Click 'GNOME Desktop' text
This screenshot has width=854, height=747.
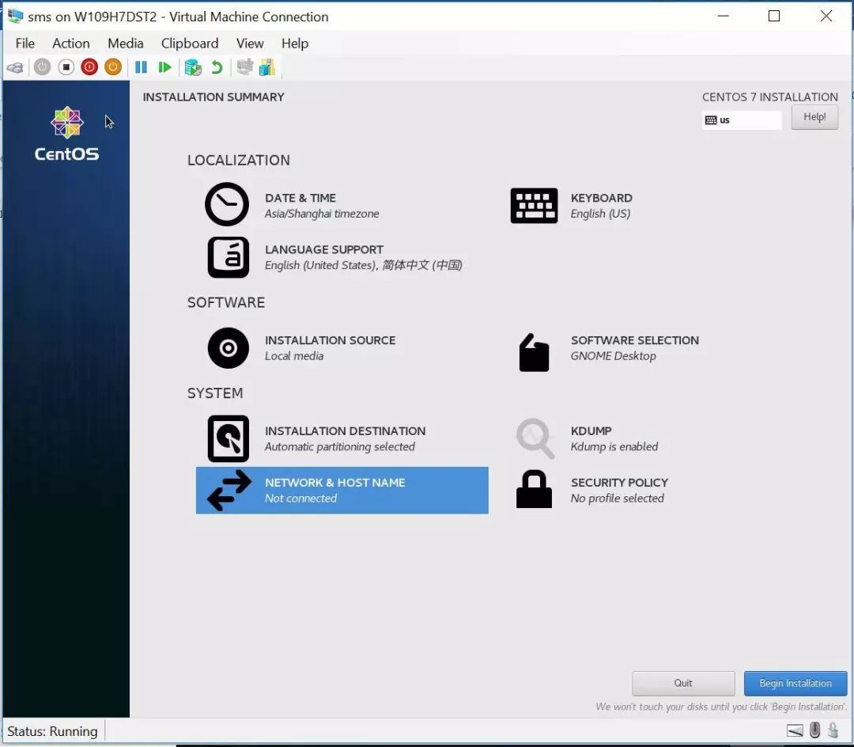(x=614, y=356)
